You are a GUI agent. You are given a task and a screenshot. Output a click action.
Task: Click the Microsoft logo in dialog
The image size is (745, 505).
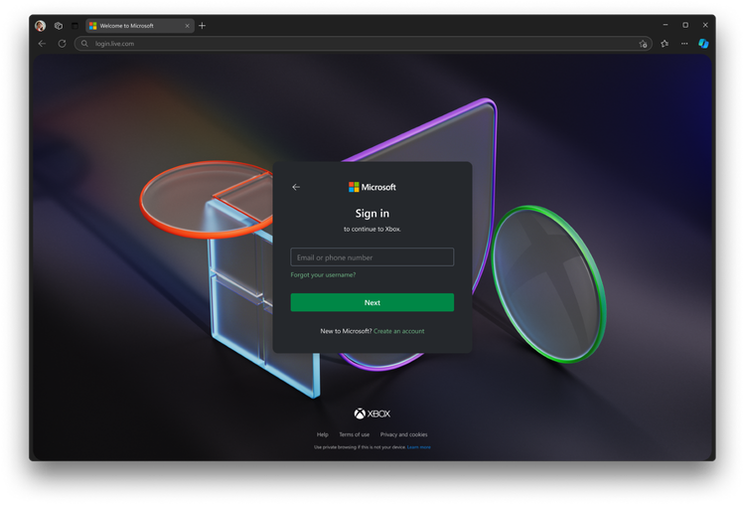(372, 187)
